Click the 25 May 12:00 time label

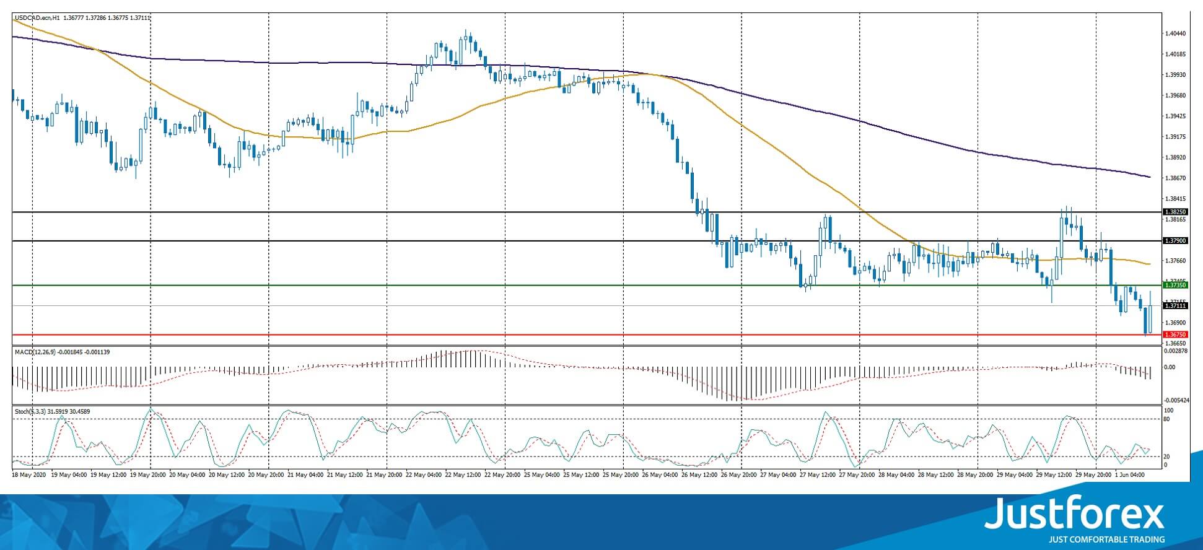coord(582,475)
